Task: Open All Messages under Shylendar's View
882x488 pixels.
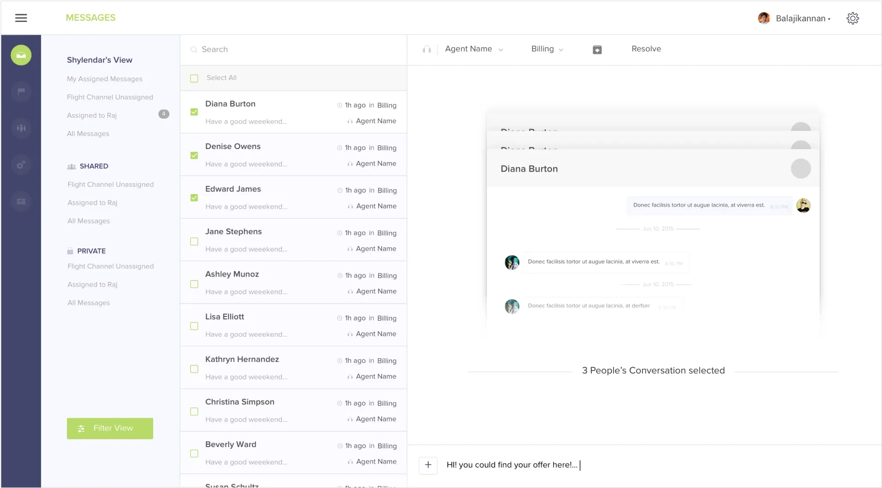Action: [x=88, y=134]
